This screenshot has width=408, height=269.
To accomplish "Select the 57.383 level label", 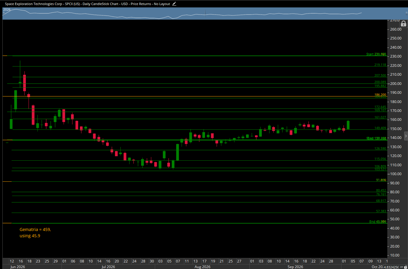I will point(381,211).
